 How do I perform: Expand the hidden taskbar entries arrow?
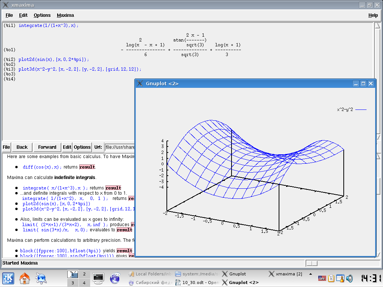coord(310,274)
